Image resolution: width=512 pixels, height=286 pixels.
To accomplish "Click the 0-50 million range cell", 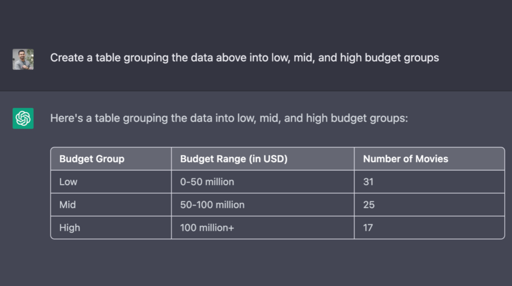I will pyautogui.click(x=262, y=182).
